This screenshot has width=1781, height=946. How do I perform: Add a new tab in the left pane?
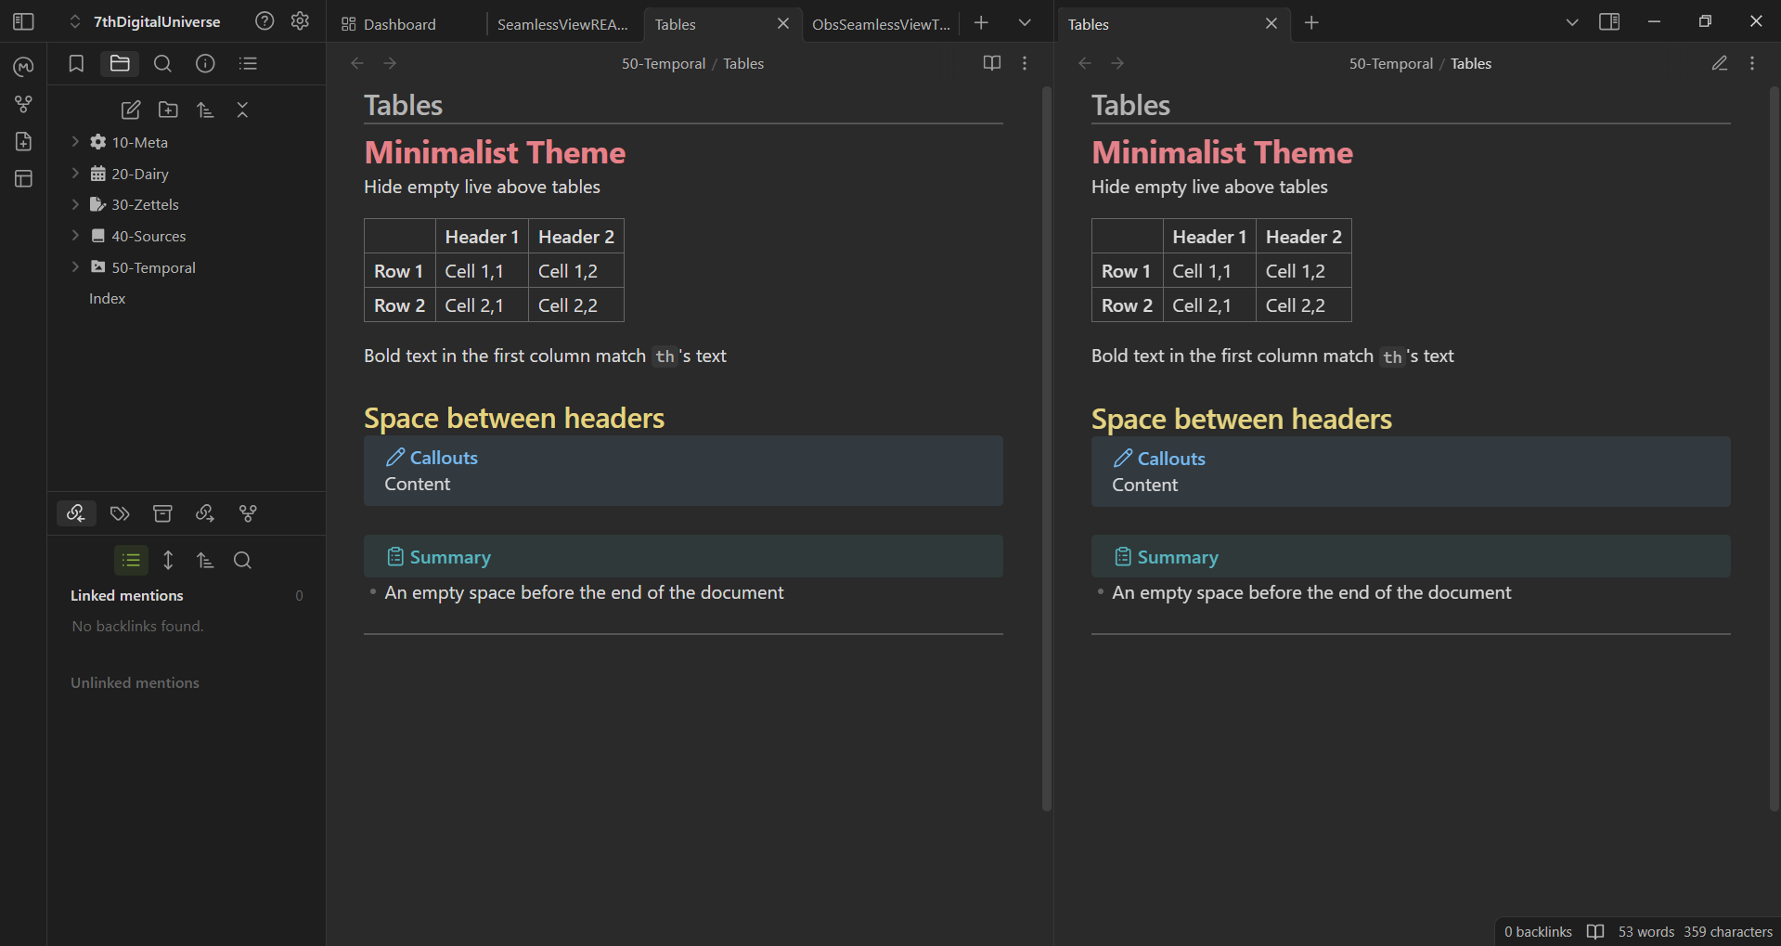pyautogui.click(x=981, y=22)
